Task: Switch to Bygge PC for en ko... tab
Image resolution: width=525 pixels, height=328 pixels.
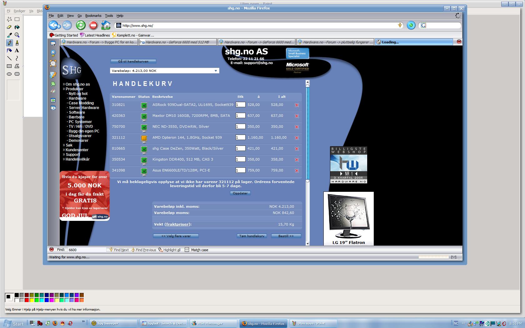Action: click(x=99, y=42)
